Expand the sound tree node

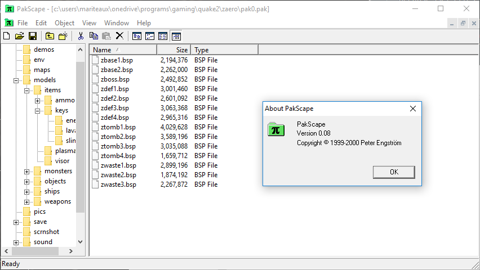click(x=16, y=242)
